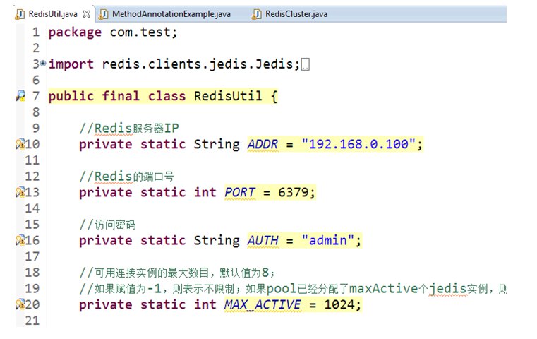Click the //访问密码 comment

(x=107, y=225)
